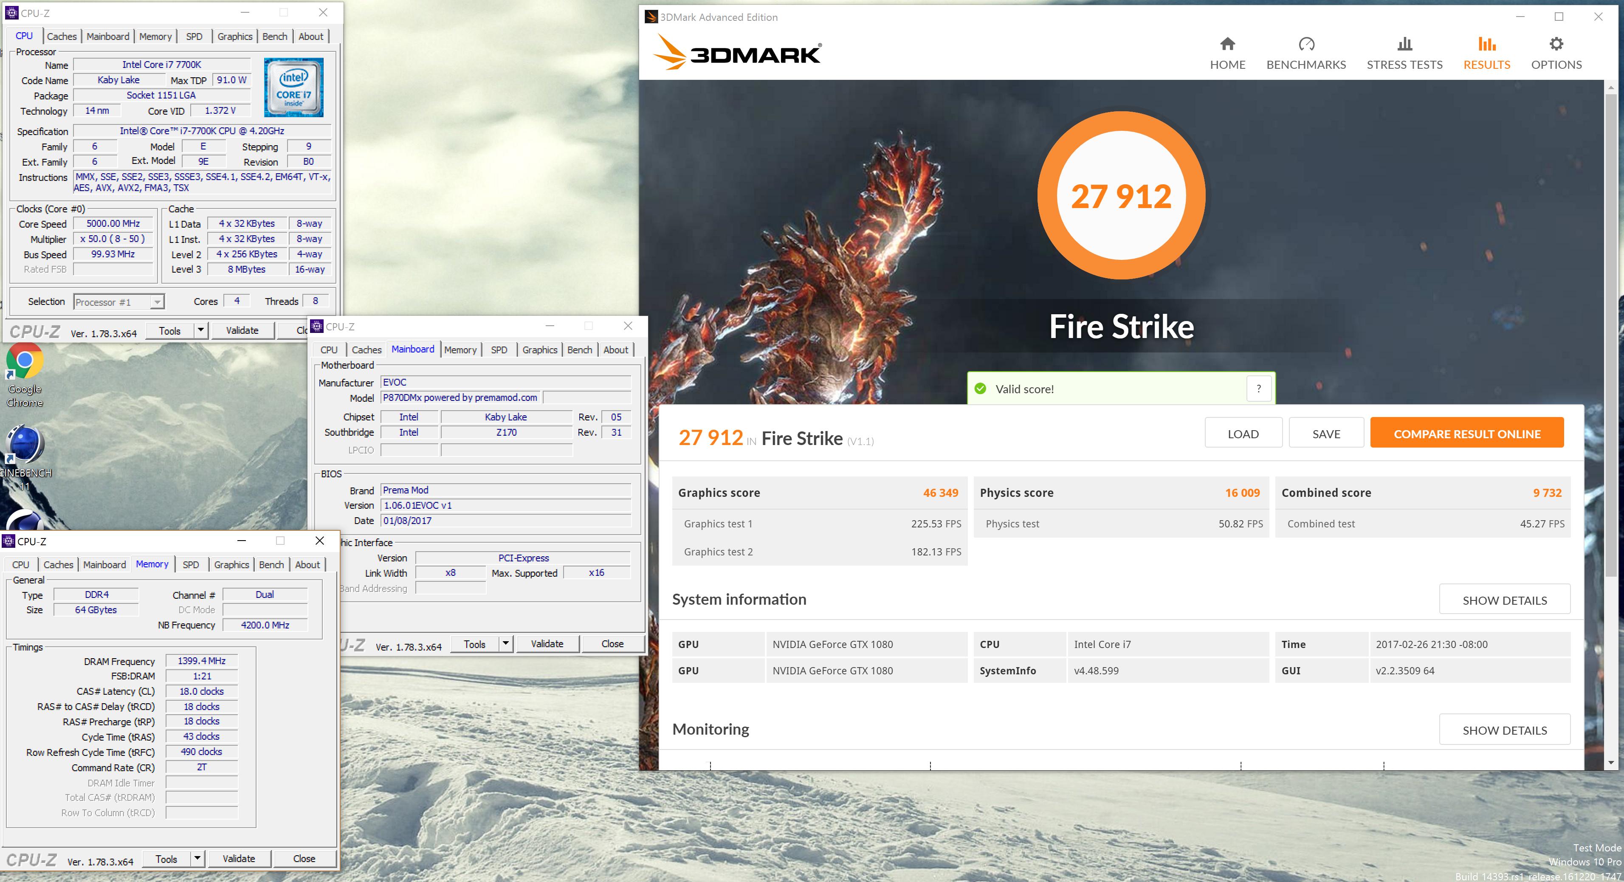Click the Intel Core i7 logo image
The image size is (1624, 882).
pos(294,87)
